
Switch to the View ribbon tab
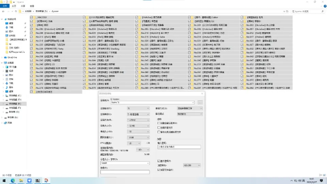pyautogui.click(x=32, y=6)
